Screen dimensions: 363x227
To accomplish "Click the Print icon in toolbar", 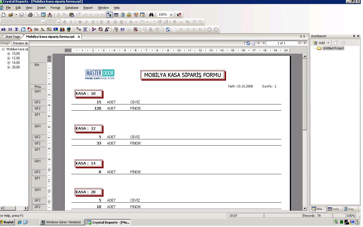I will click(x=30, y=15).
